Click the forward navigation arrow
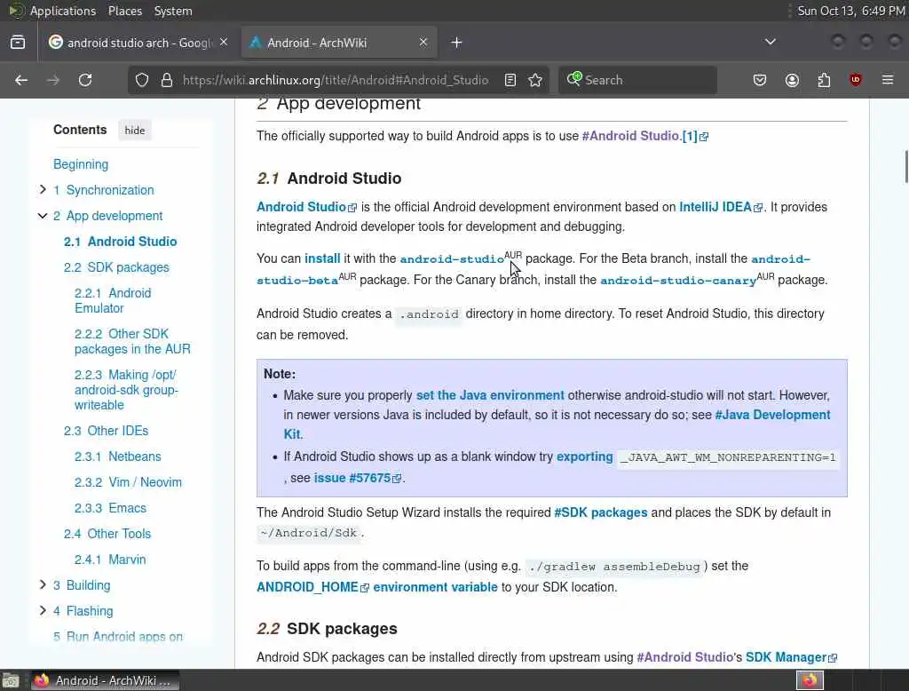The height and width of the screenshot is (691, 909). (x=53, y=80)
